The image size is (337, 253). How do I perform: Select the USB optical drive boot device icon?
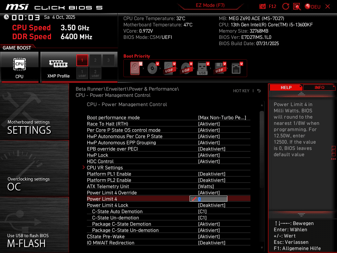(186, 68)
